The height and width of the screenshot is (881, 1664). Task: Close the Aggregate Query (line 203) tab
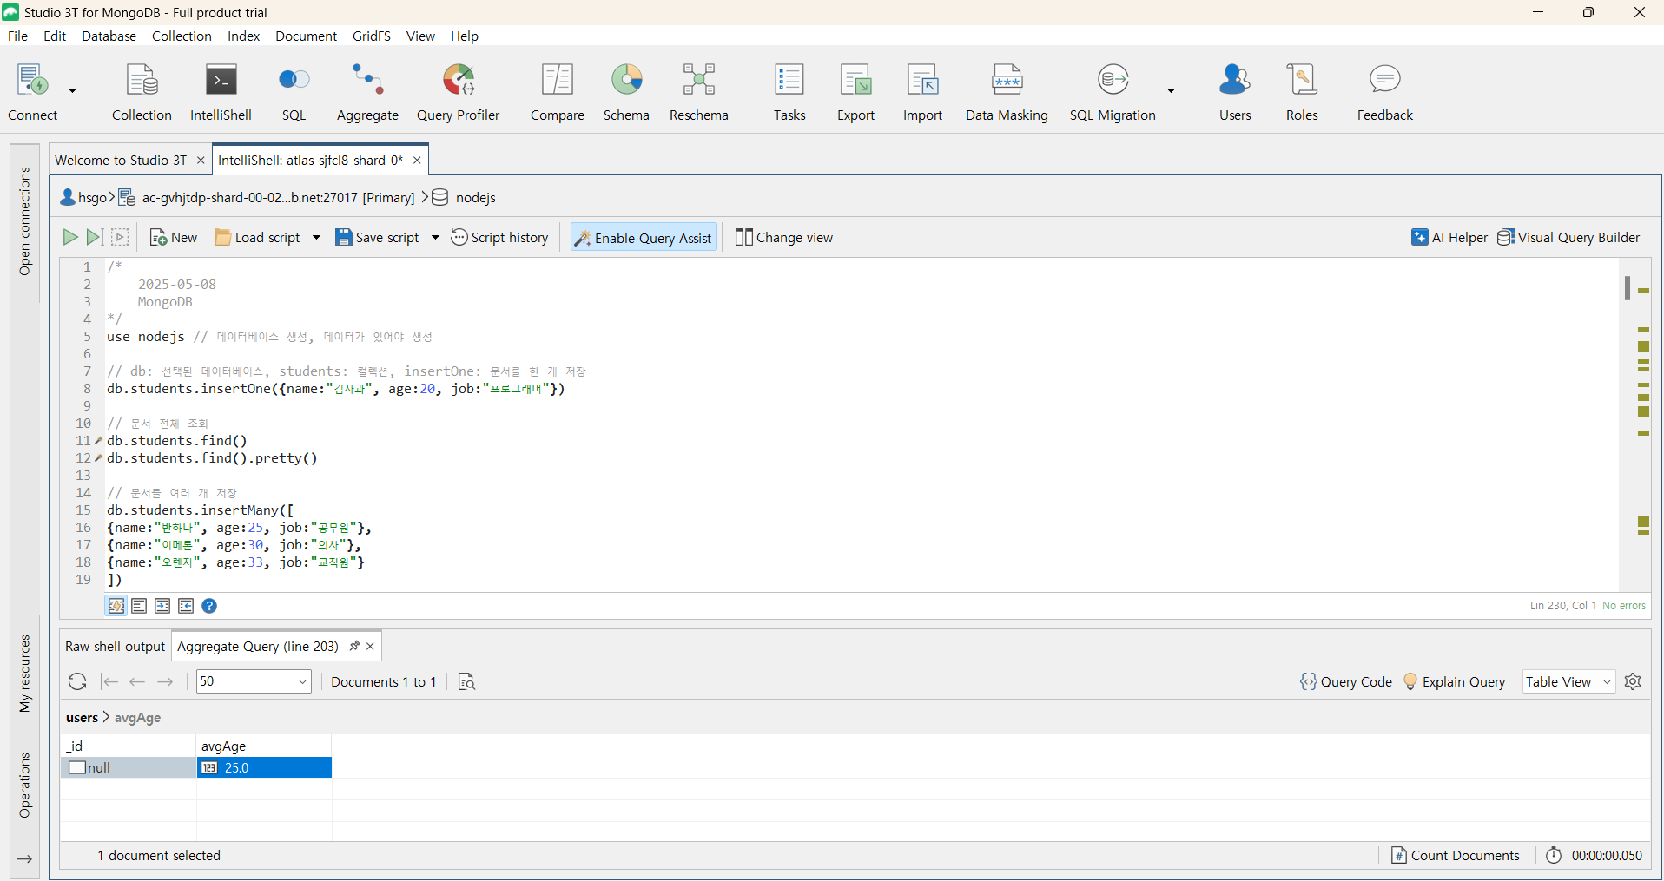[370, 646]
